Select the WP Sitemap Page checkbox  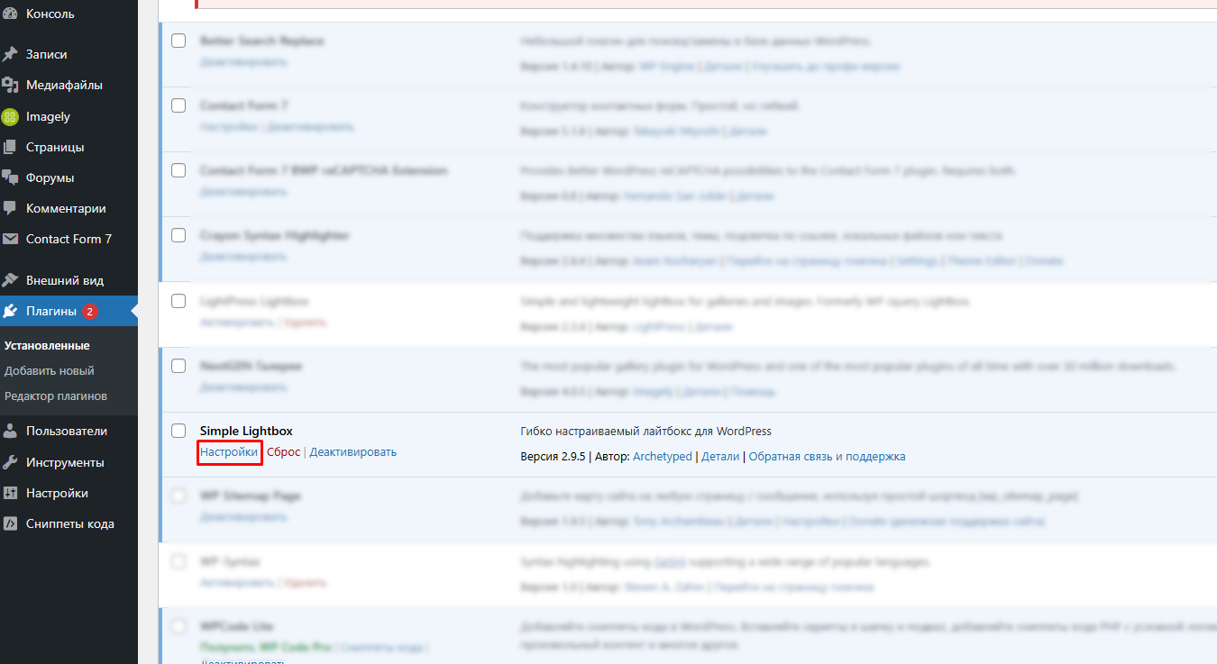click(178, 496)
